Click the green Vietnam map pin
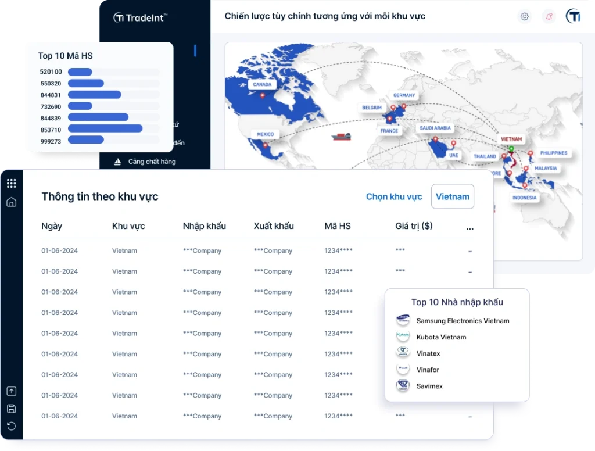Screen dimensions: 595x451 (511, 149)
